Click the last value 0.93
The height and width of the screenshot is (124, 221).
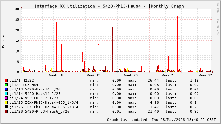pos(194,111)
